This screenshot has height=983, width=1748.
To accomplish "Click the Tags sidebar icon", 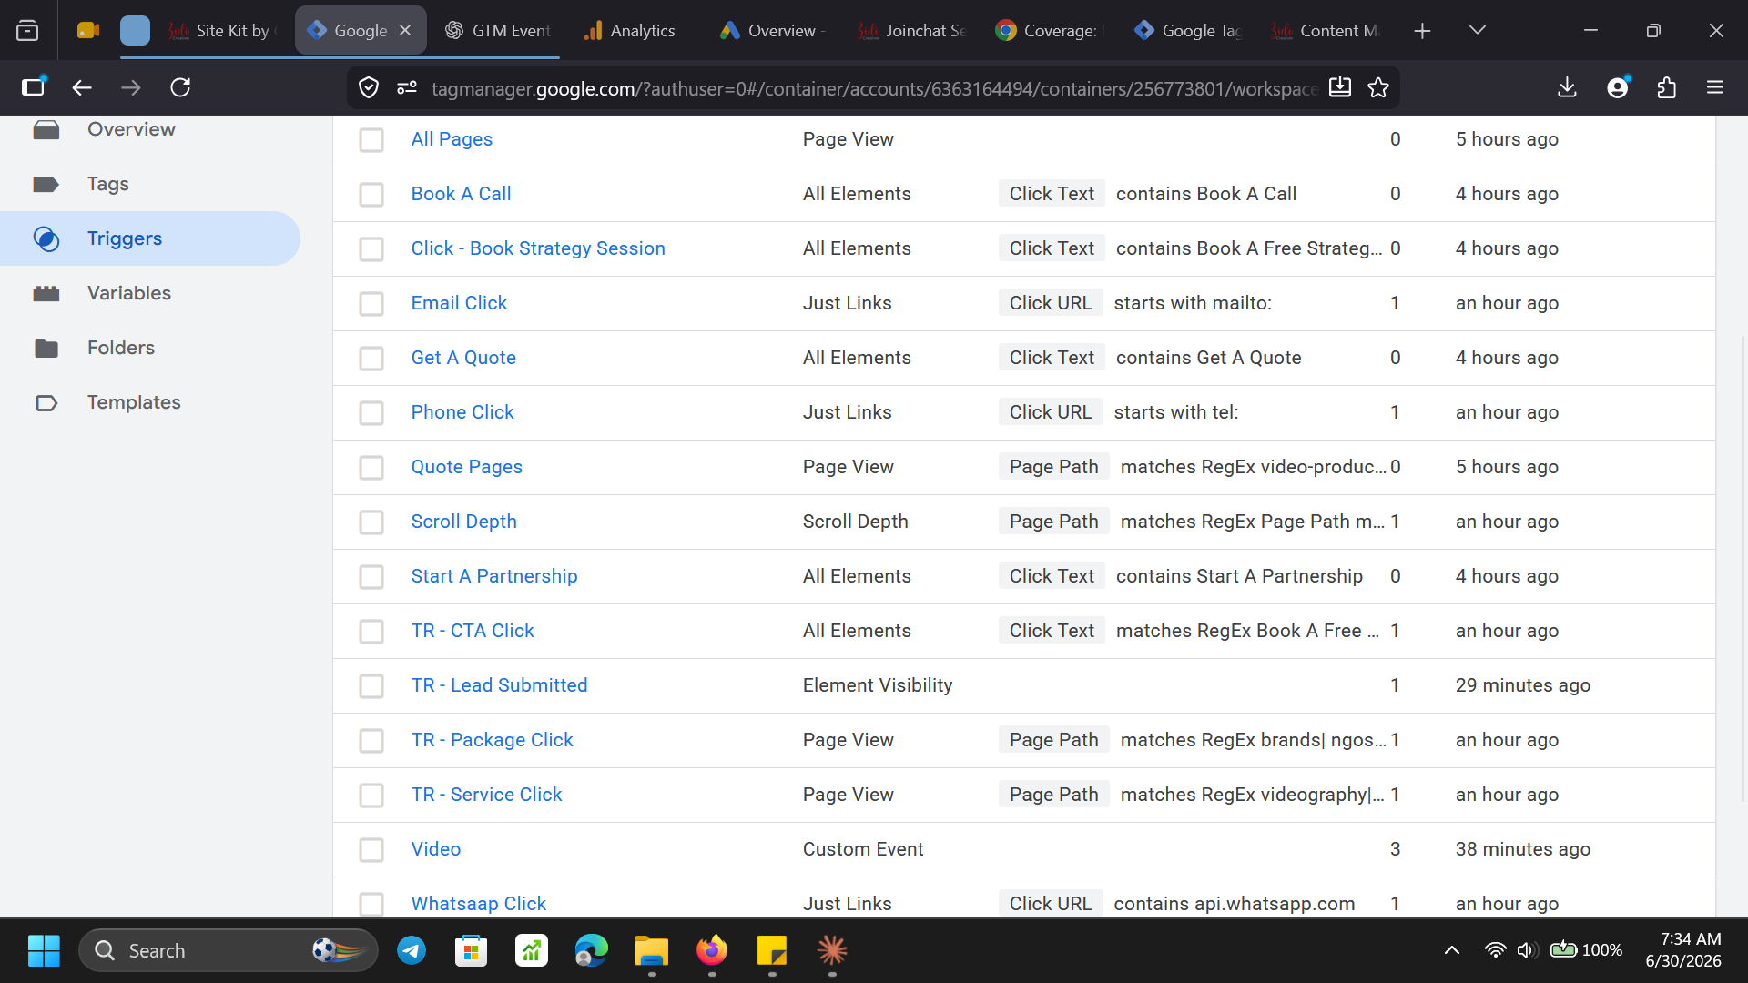I will tap(46, 185).
